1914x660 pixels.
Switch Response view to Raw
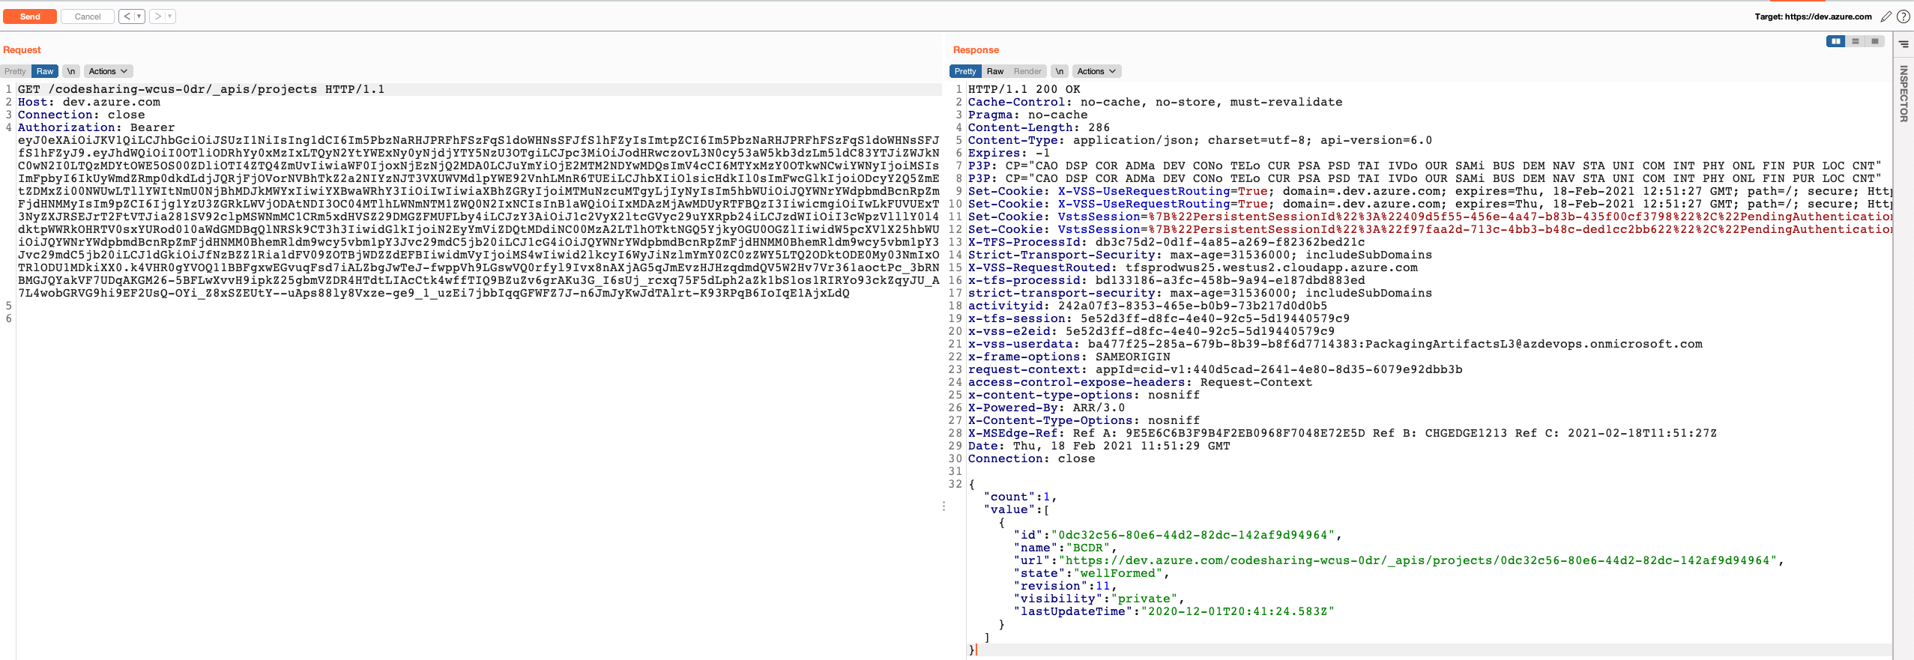pos(994,71)
